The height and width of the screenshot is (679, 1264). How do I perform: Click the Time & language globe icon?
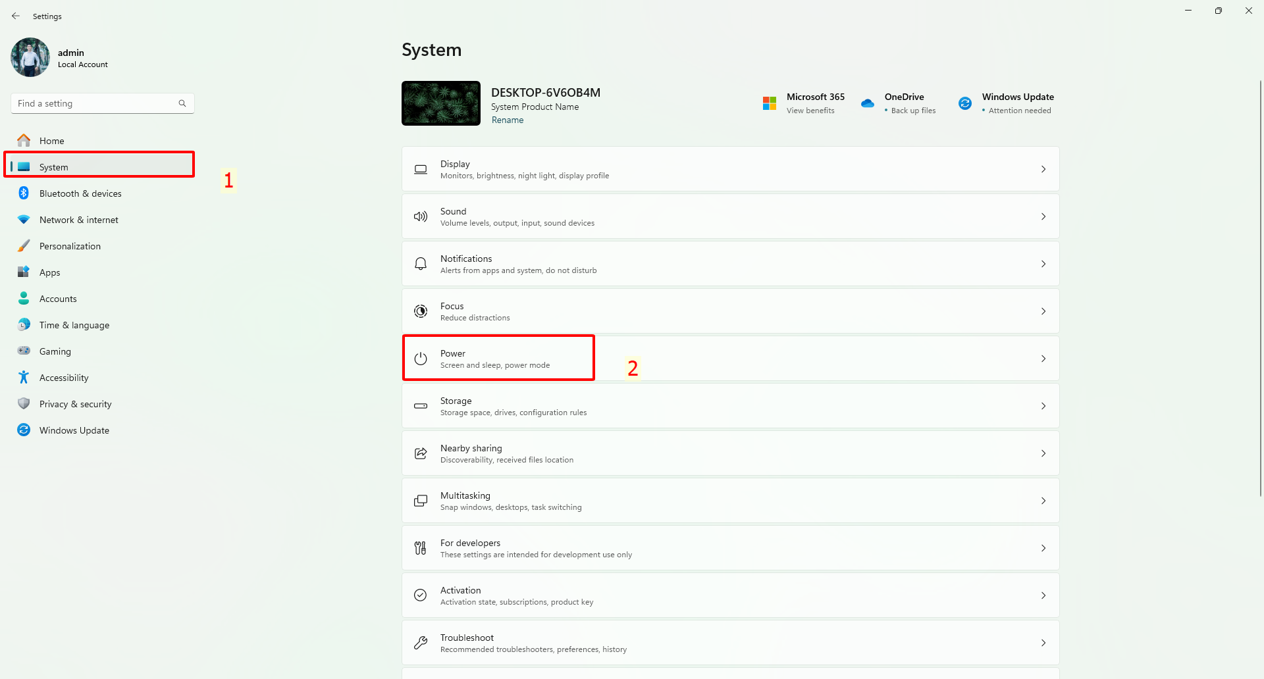point(24,324)
